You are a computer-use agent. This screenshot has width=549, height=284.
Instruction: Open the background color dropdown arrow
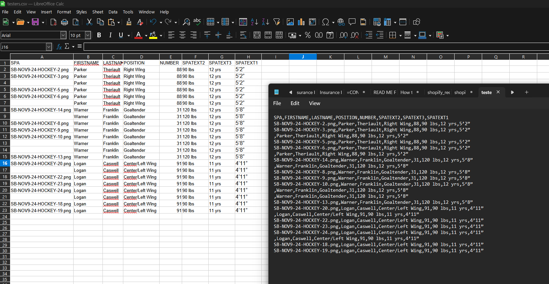pyautogui.click(x=161, y=36)
